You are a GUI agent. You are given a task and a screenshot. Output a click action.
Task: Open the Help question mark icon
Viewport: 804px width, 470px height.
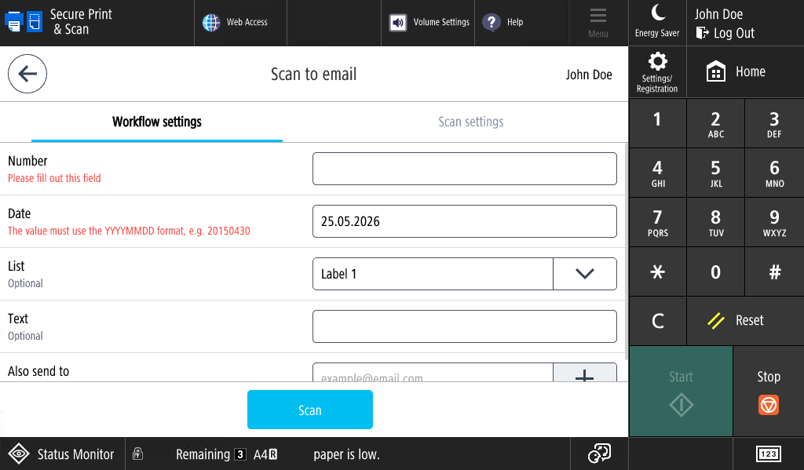point(492,23)
